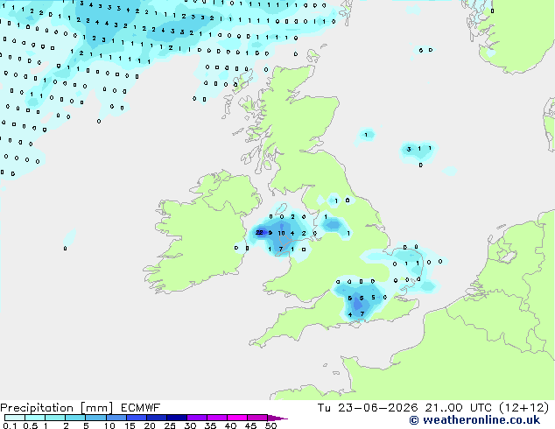Click the '9' value beside the 22 reading
The image size is (555, 429).
coord(270,233)
